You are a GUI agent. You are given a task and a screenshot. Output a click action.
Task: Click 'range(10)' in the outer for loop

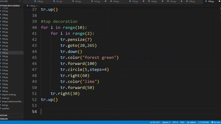[74, 28]
